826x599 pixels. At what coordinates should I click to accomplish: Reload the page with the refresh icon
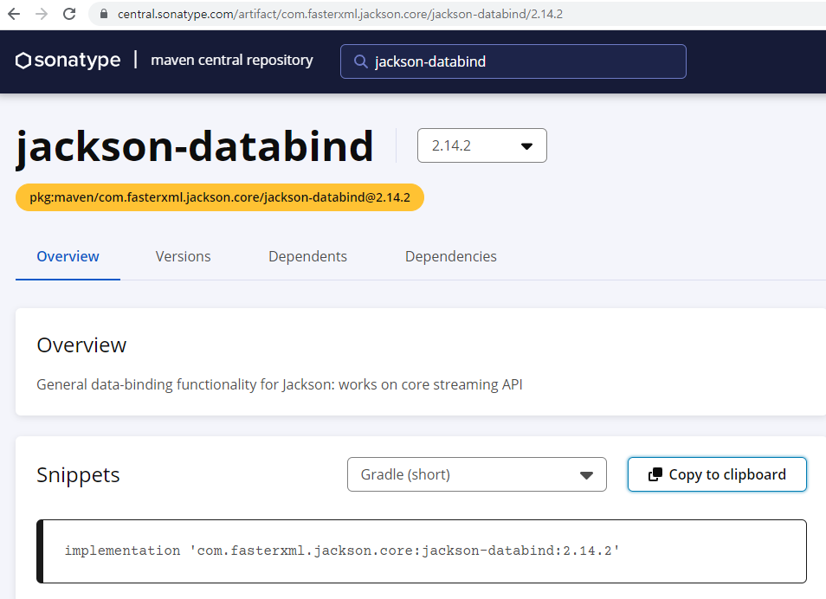tap(69, 14)
